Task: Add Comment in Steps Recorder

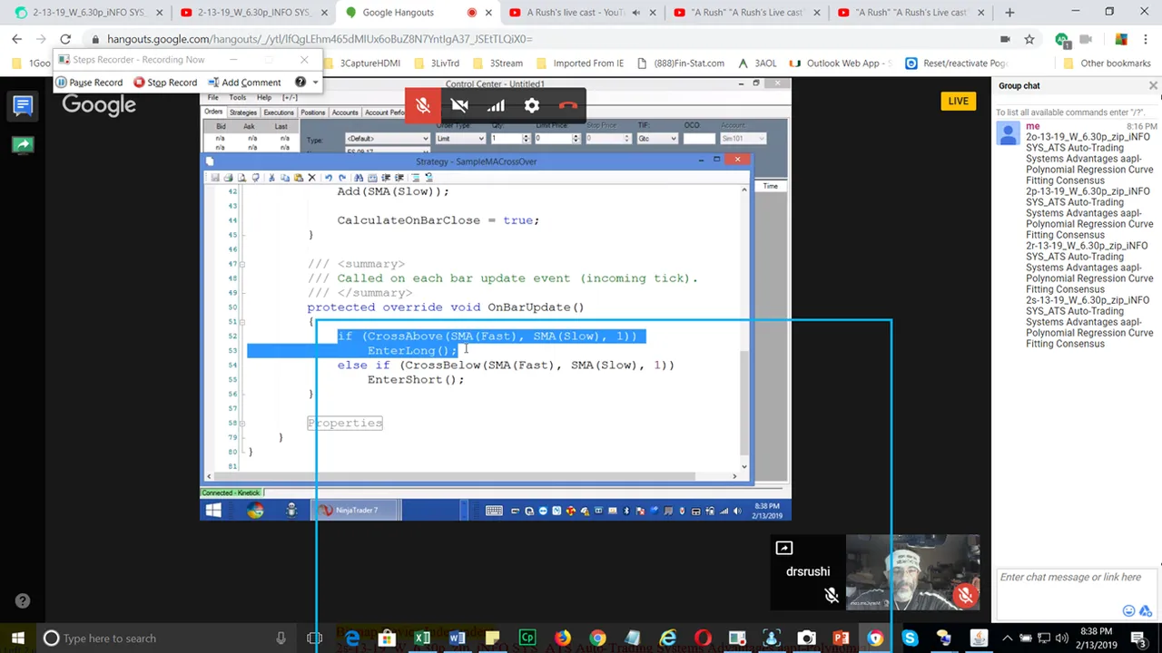Action: [243, 83]
